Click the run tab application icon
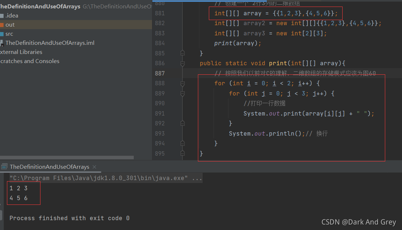Viewport: 402px width, 230px height. pos(4,167)
